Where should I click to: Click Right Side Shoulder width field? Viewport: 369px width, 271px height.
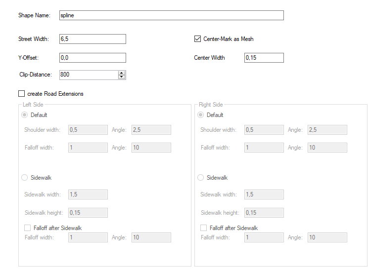click(x=264, y=130)
